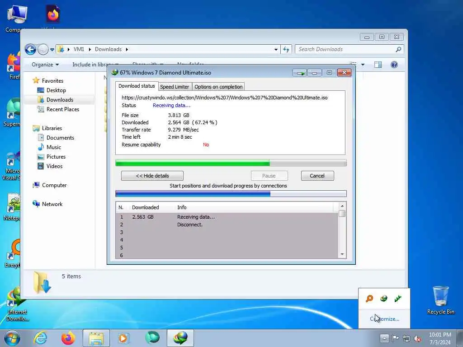The width and height of the screenshot is (463, 347).
Task: Open the view options dropdown arrow
Action: [363, 65]
